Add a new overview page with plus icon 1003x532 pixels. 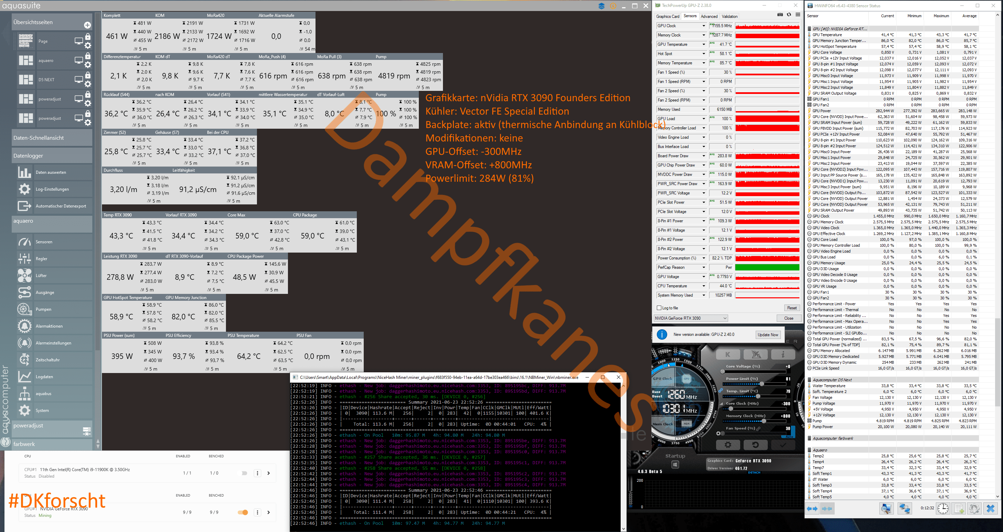[x=87, y=25]
